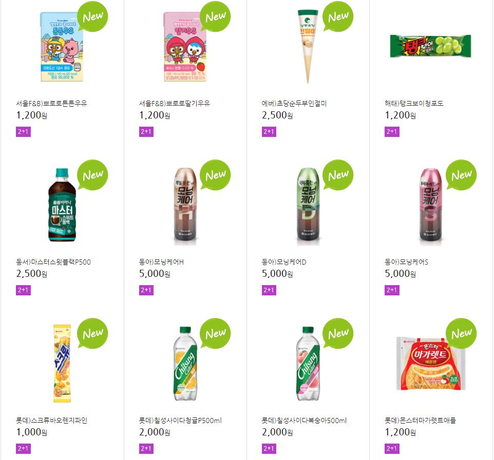Select the 칠성사이다복숭아 bottle image
This screenshot has height=460, width=494.
[308, 364]
